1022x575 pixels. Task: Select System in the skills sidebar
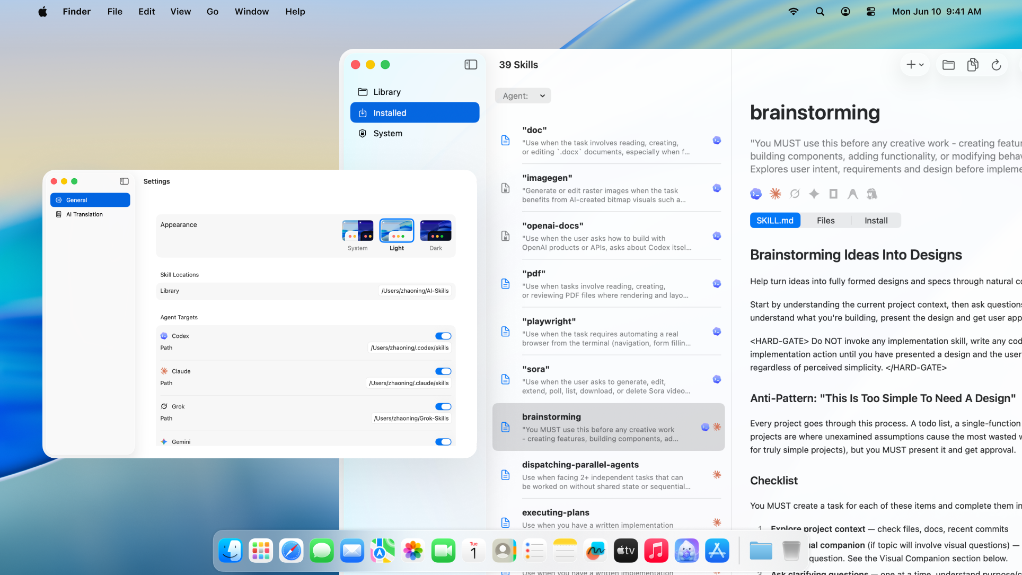pyautogui.click(x=415, y=133)
